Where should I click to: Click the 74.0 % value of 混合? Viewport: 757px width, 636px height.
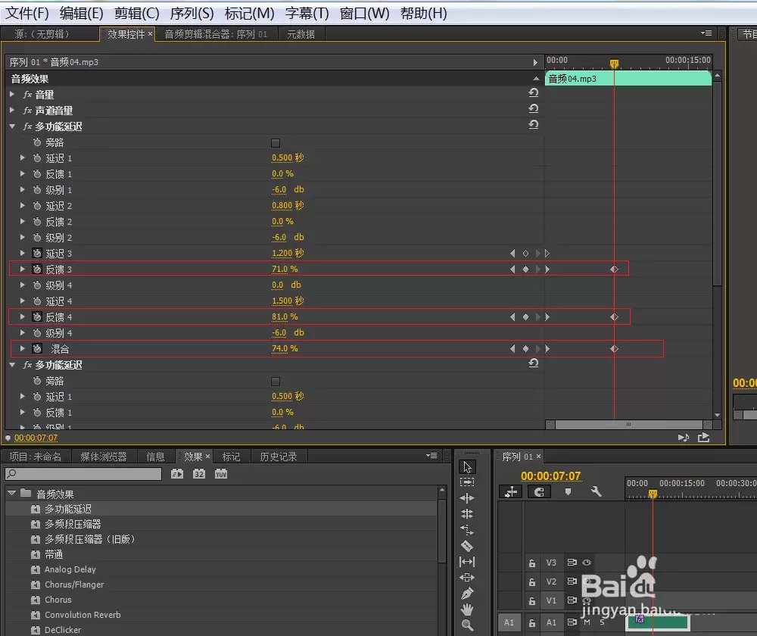[x=285, y=348]
